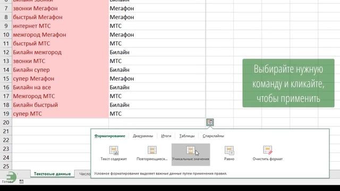Select cell 'Билайн межгород'
Image resolution: width=340 pixels, height=191 pixels.
click(60, 53)
